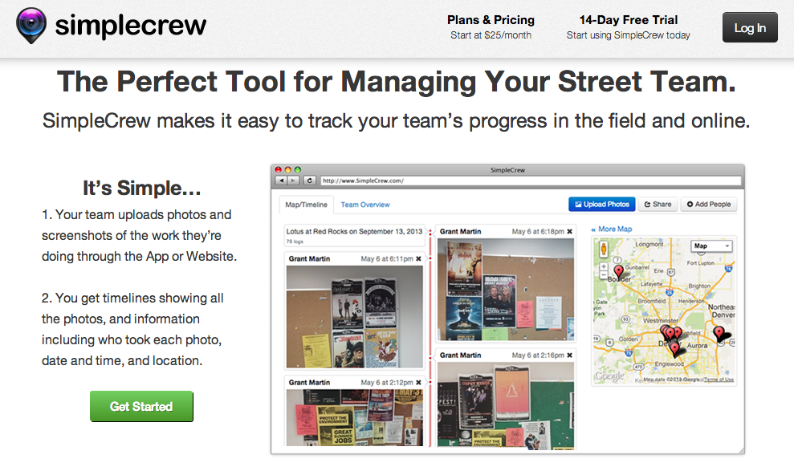Click the green Get Started button
Image resolution: width=794 pixels, height=467 pixels.
pos(141,406)
